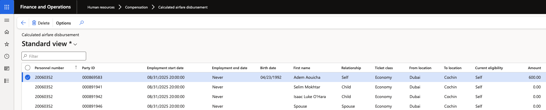Expand the Standard view dropdown chevron
The height and width of the screenshot is (110, 546).
[x=75, y=44]
